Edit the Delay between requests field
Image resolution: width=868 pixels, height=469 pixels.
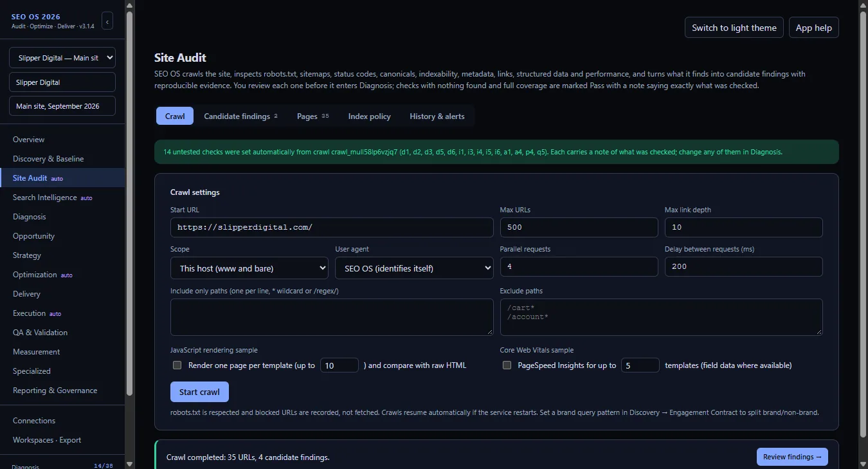[x=743, y=266]
